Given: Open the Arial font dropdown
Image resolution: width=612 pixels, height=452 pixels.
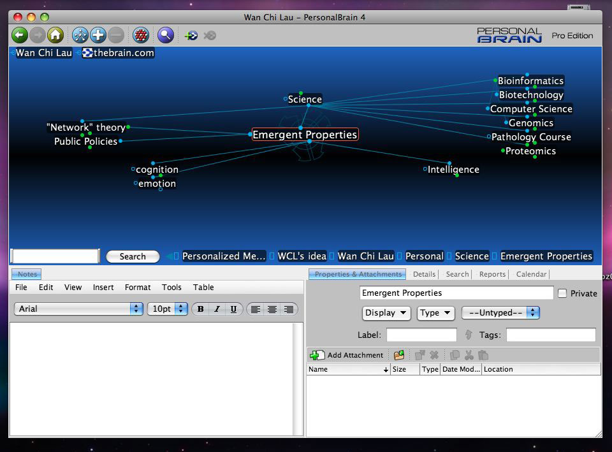Looking at the screenshot, I should [79, 309].
